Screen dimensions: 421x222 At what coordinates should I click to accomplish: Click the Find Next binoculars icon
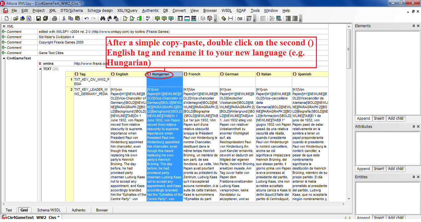click(110, 19)
